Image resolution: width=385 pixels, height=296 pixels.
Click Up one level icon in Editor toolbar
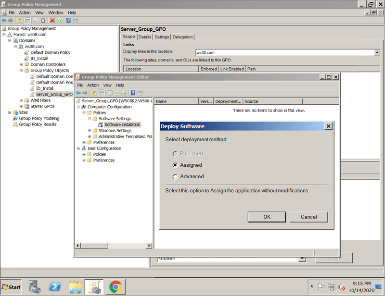tap(94, 93)
